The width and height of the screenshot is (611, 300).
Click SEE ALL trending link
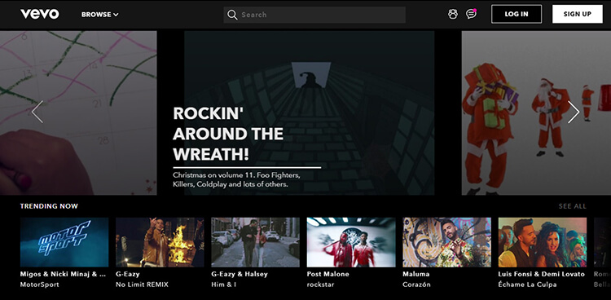click(573, 206)
